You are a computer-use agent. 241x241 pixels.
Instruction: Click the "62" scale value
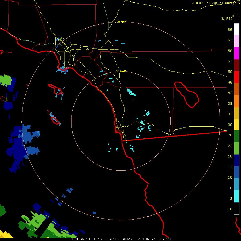230,40
